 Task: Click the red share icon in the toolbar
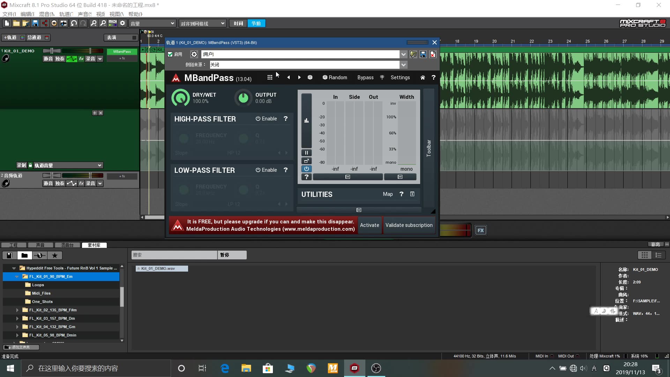click(45, 23)
